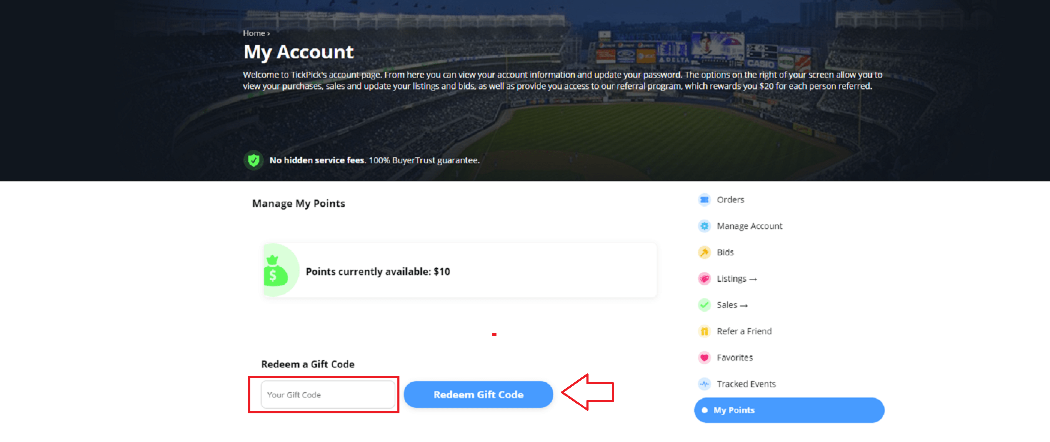This screenshot has height=442, width=1050.
Task: Open the Tracked Events menu entry
Action: click(746, 384)
